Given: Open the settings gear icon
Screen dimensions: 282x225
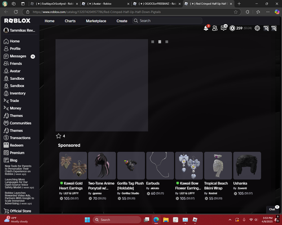Looking at the screenshot, I should 257,28.
